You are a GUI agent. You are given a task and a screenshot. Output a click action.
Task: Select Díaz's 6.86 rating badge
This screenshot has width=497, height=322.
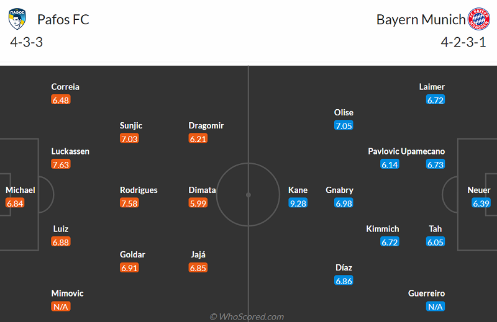pos(344,280)
